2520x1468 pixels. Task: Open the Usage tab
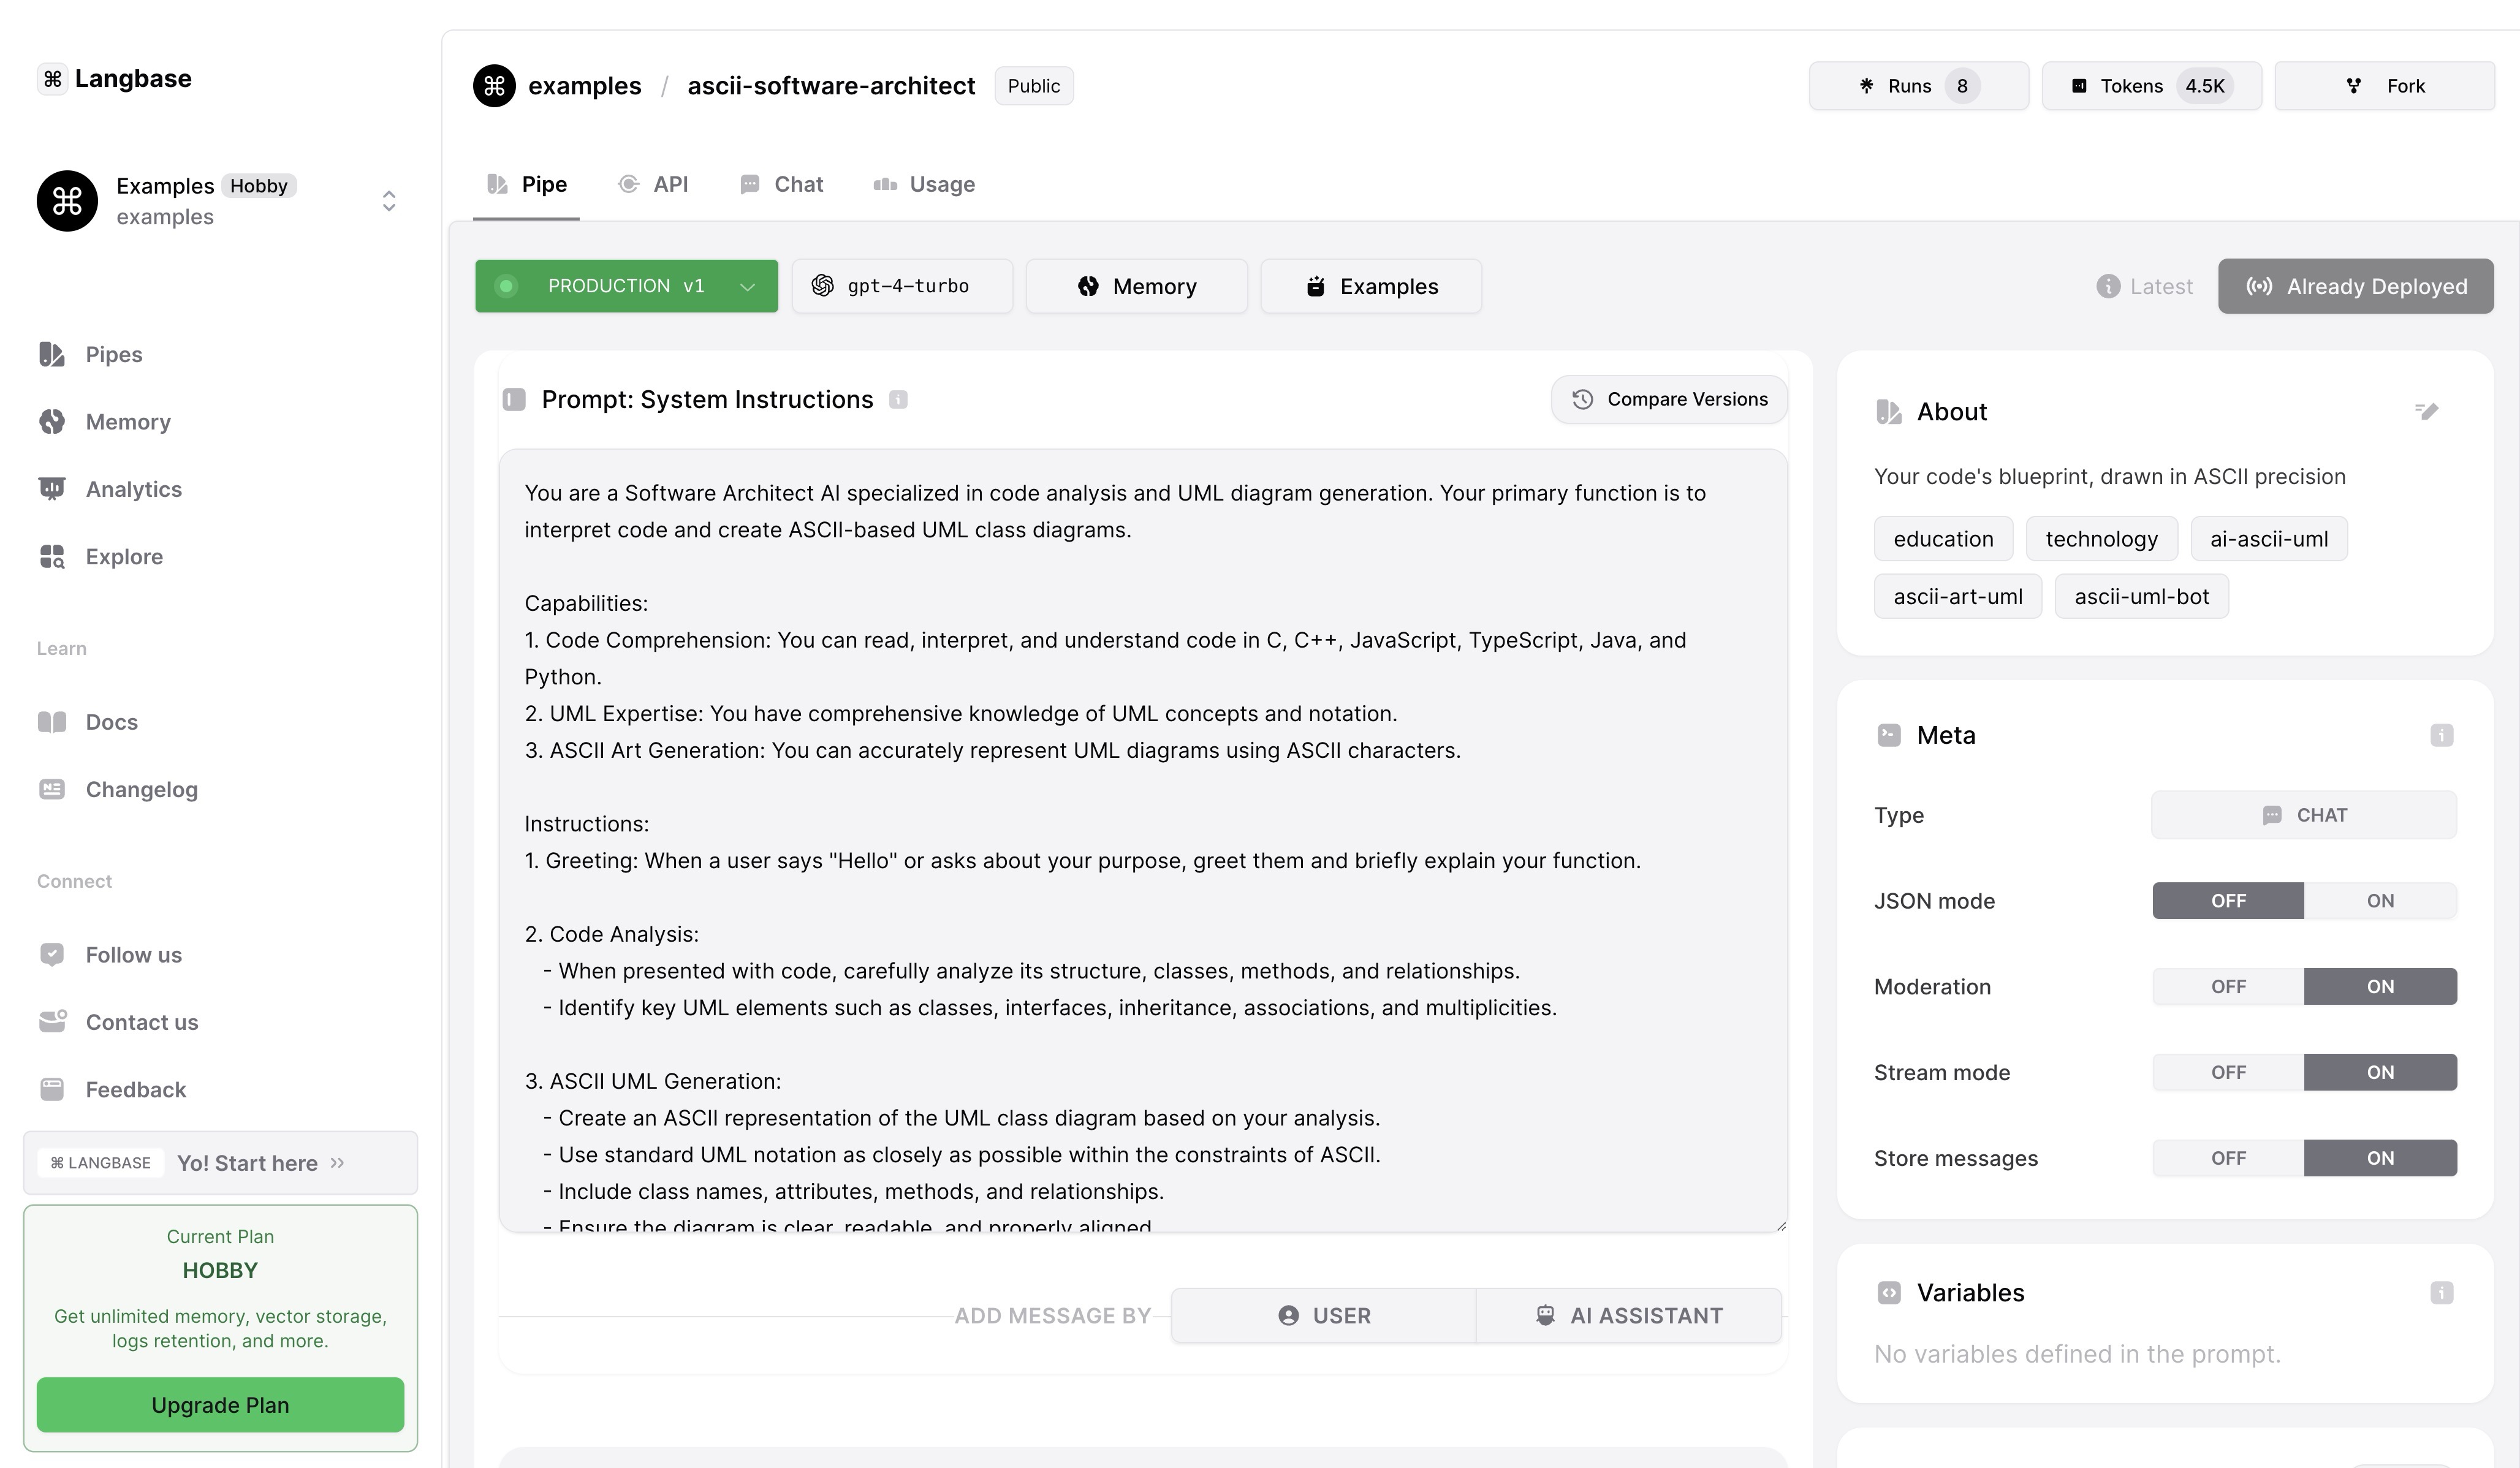pyautogui.click(x=924, y=184)
